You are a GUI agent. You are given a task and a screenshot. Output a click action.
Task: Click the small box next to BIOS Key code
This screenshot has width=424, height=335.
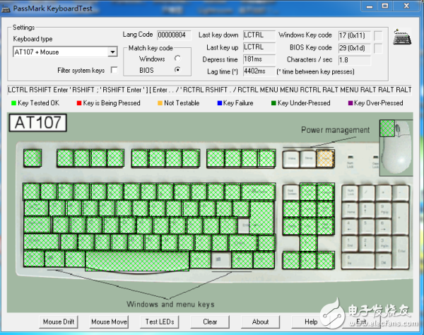378,48
